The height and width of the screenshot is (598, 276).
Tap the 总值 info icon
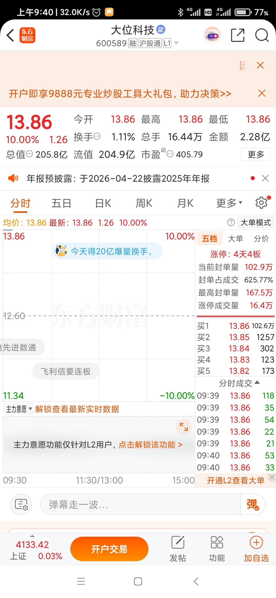pyautogui.click(x=30, y=154)
